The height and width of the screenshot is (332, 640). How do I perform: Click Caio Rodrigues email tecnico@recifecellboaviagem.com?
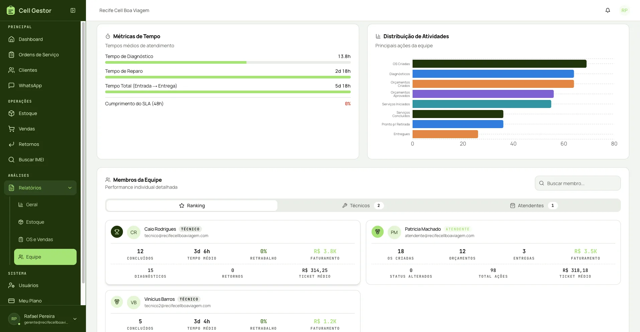click(x=176, y=236)
